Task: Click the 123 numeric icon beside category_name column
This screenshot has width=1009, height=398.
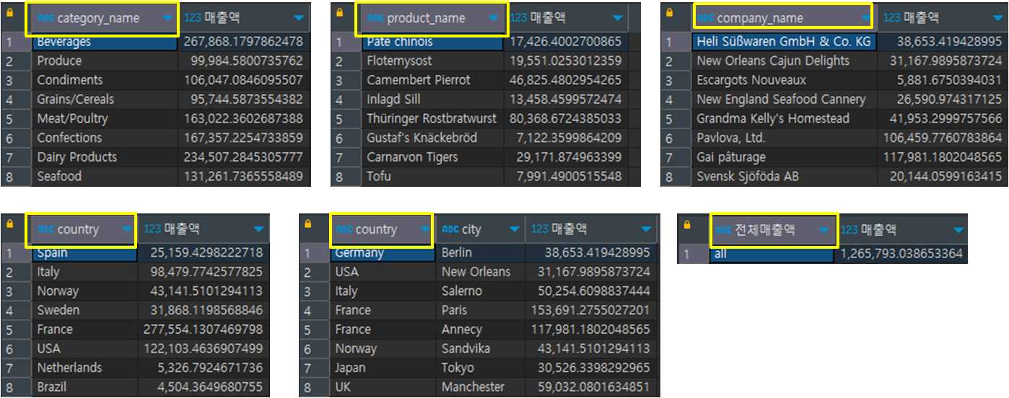Action: pyautogui.click(x=192, y=18)
